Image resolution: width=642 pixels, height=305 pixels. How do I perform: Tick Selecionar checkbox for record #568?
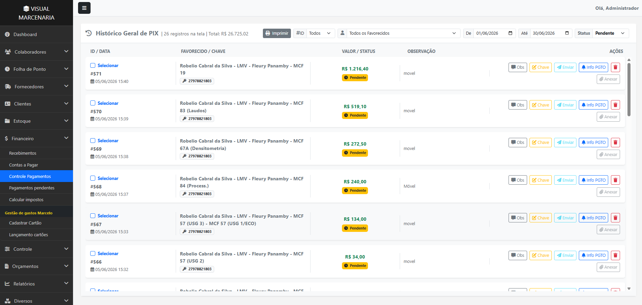(93, 178)
